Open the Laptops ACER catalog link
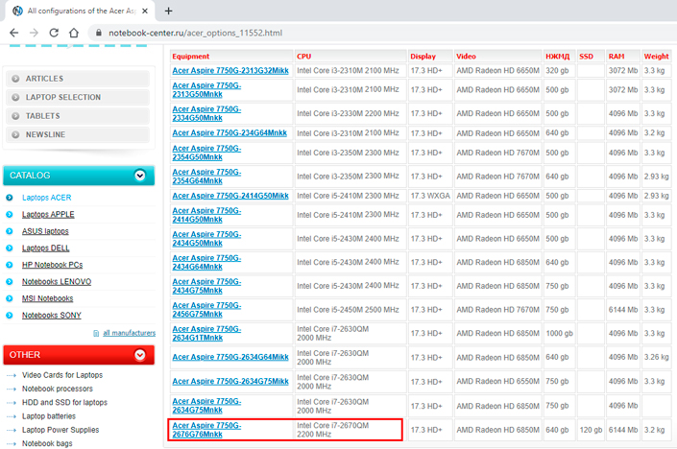The height and width of the screenshot is (449, 677). [47, 198]
